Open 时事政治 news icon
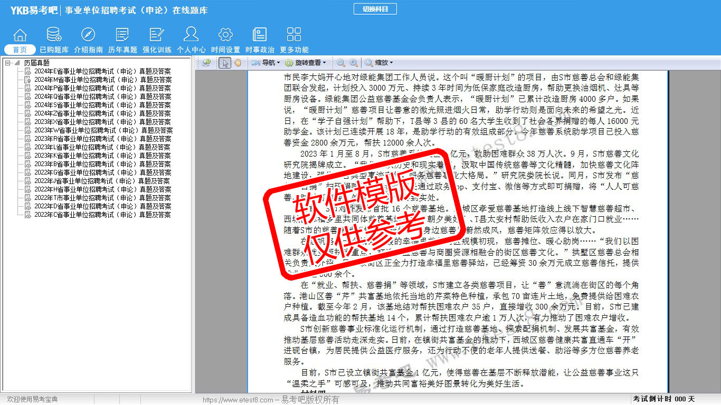This screenshot has width=721, height=405. (260, 35)
